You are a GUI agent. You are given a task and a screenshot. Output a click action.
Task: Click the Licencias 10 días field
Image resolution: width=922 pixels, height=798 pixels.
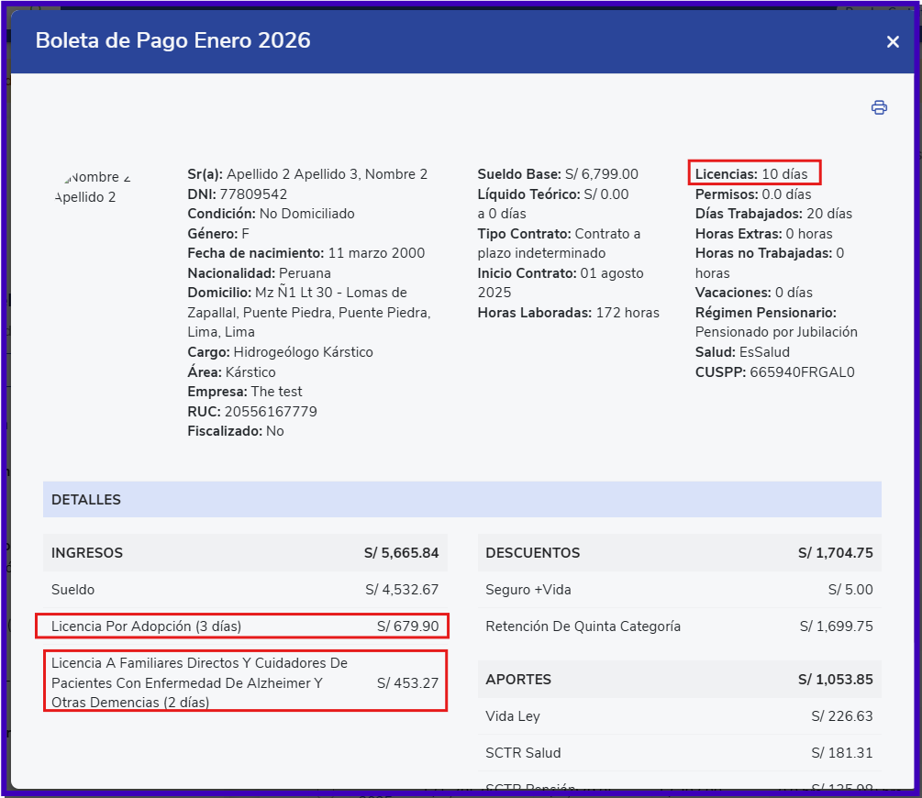pyautogui.click(x=754, y=173)
